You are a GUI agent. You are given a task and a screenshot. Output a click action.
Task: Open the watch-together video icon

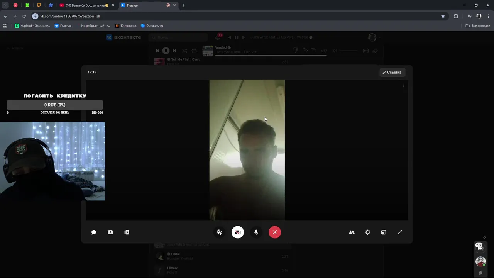point(127,232)
